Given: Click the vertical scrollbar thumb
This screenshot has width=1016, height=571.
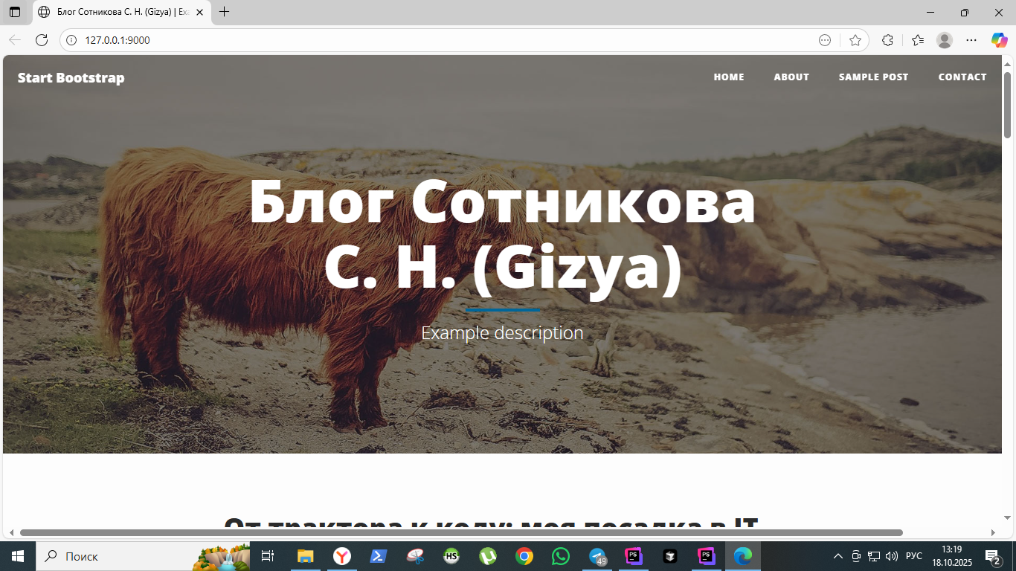Looking at the screenshot, I should pyautogui.click(x=1008, y=104).
